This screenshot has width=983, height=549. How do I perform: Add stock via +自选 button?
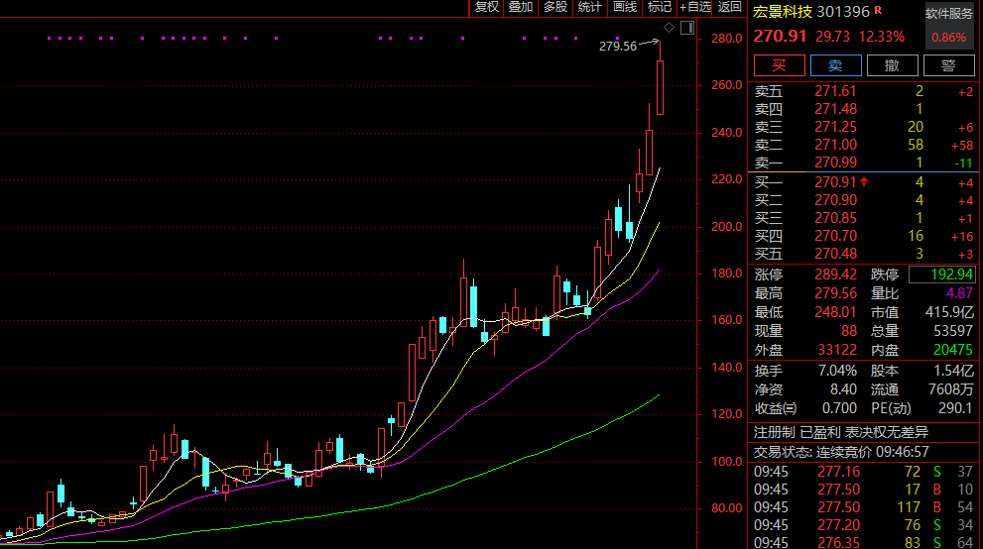[x=695, y=7]
